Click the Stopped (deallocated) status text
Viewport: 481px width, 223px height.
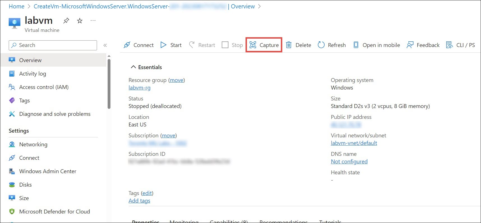(155, 106)
